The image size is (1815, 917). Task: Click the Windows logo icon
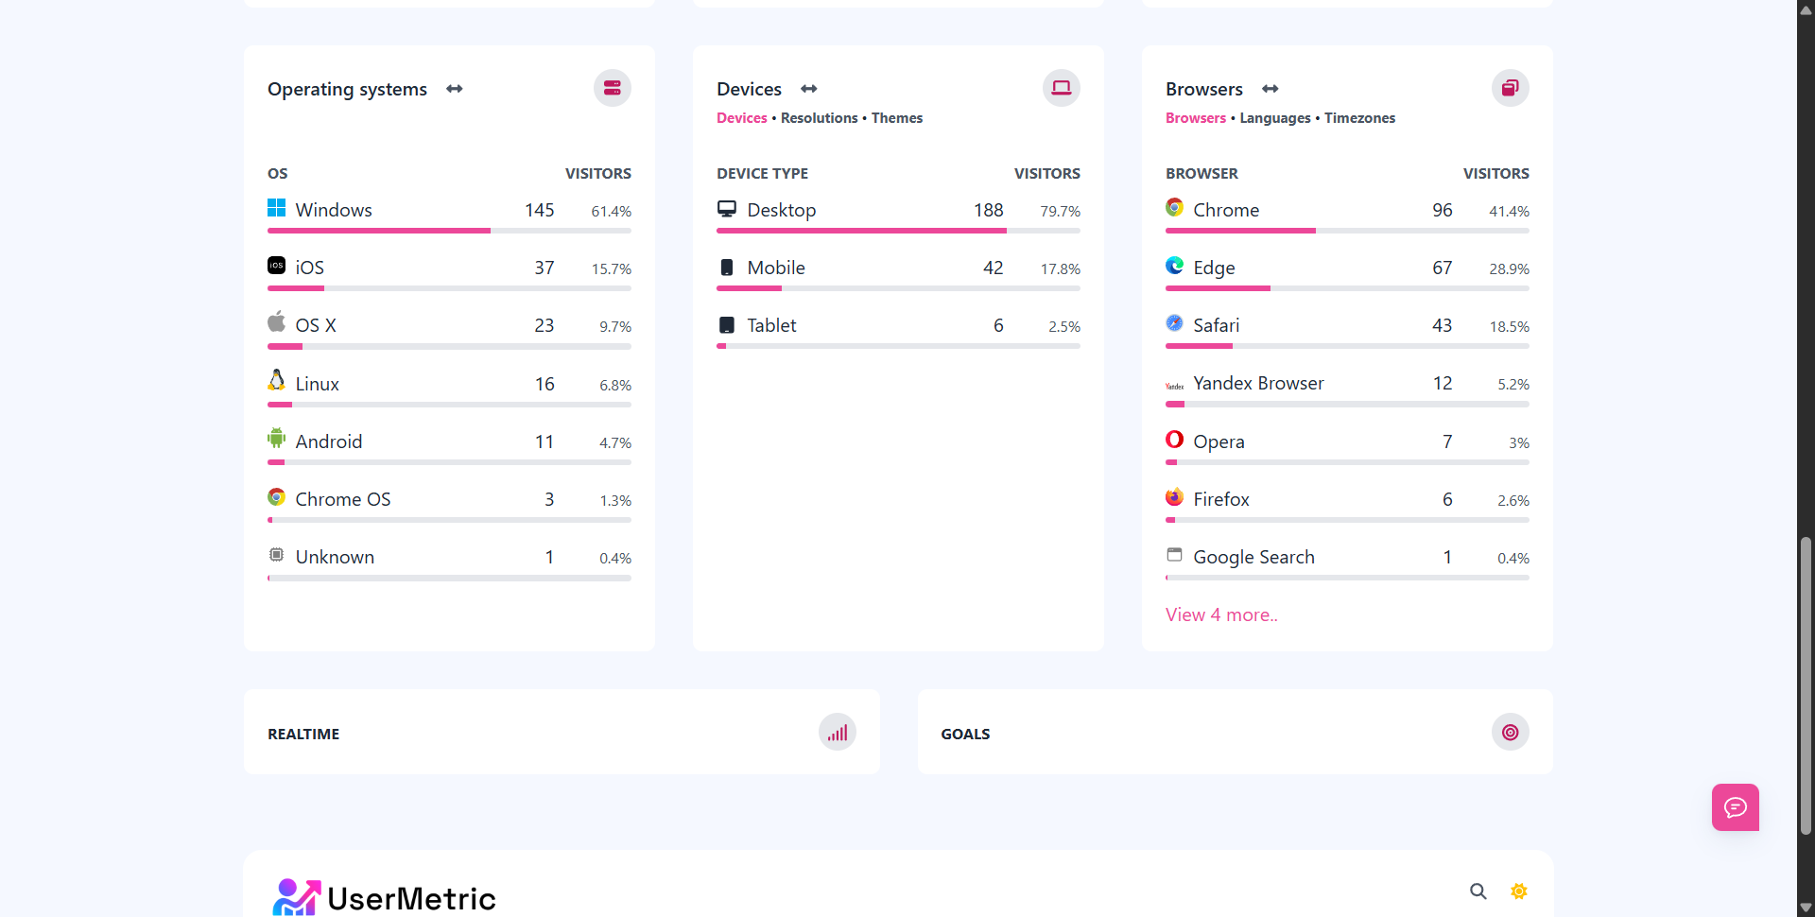[276, 208]
